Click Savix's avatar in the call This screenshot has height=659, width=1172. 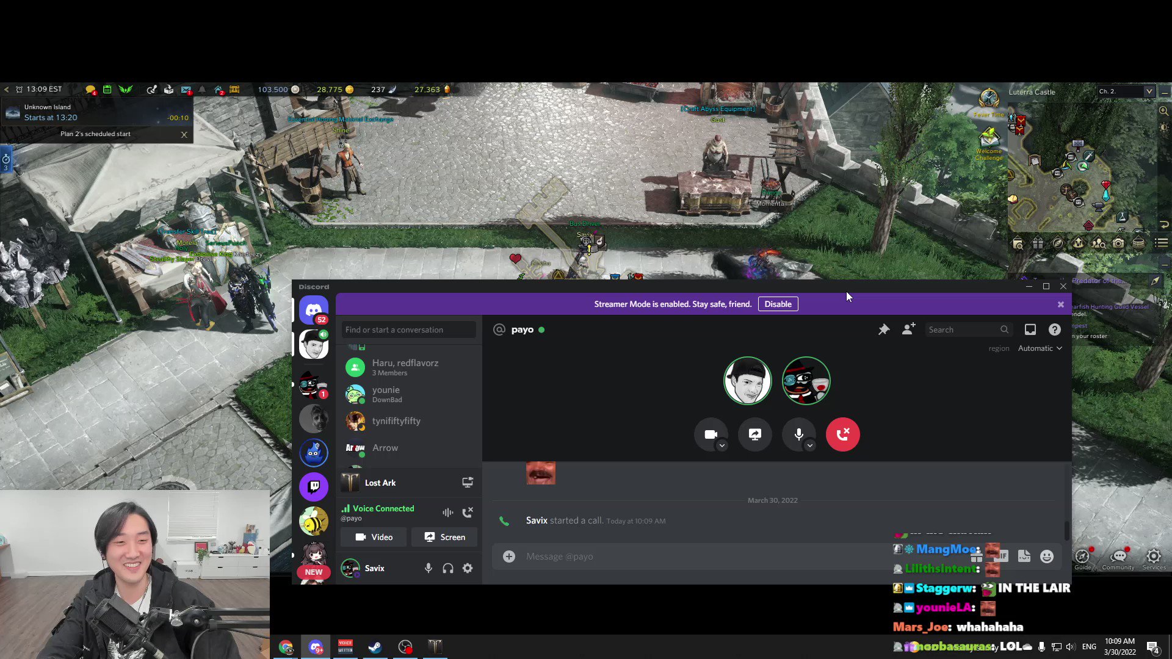pyautogui.click(x=806, y=381)
